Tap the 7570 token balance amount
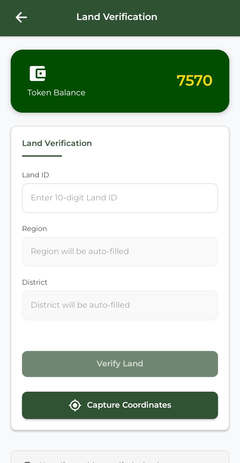The width and height of the screenshot is (240, 463). tap(194, 81)
